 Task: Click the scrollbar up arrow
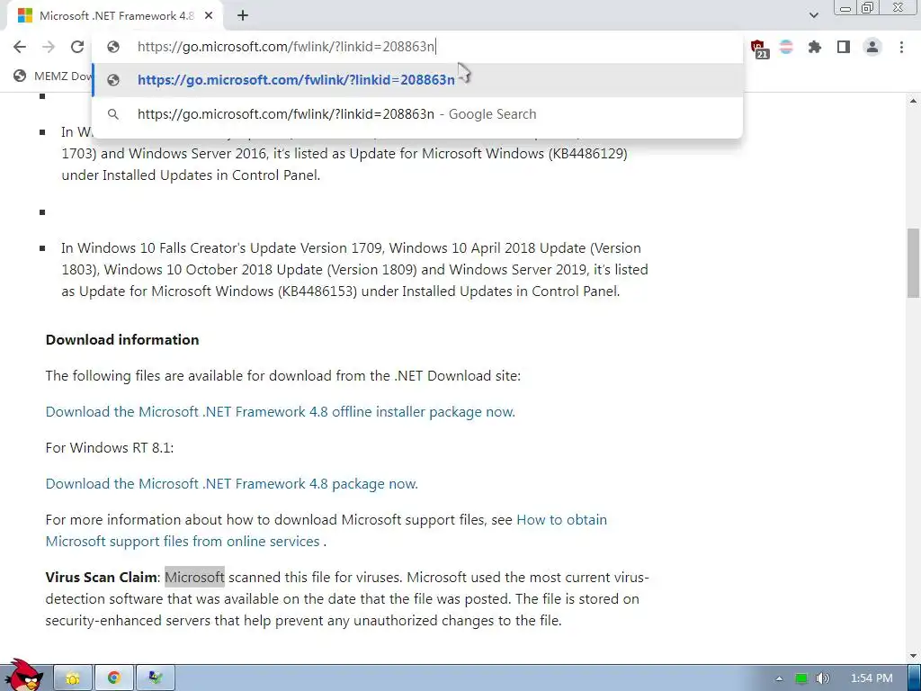coord(913,101)
